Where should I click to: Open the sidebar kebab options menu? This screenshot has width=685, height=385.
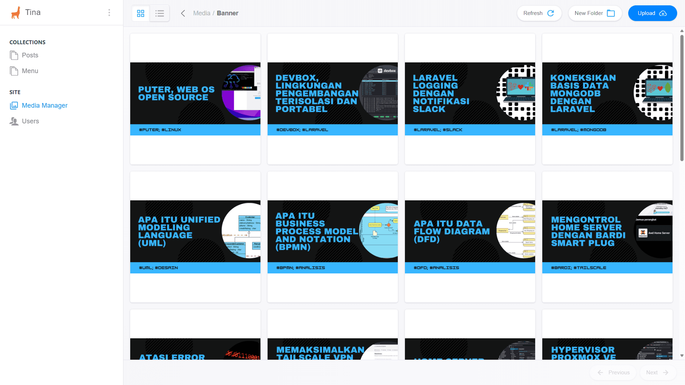coord(109,12)
